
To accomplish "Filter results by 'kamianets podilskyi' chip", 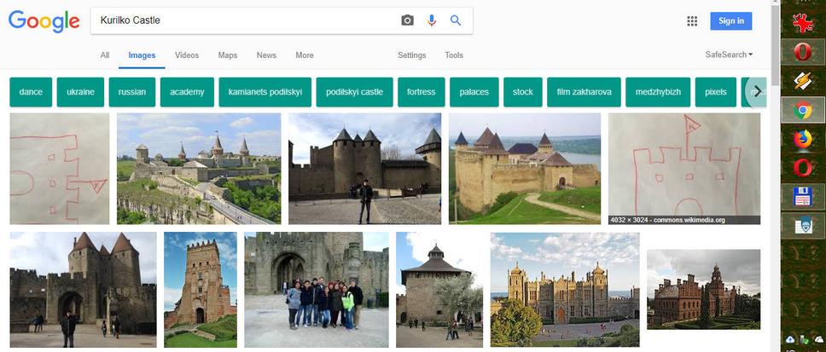I will click(x=264, y=92).
